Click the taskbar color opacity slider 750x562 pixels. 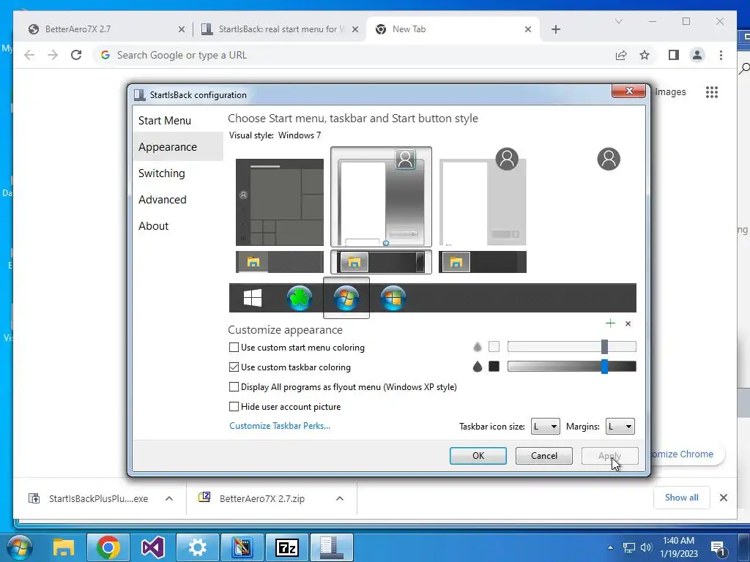(x=571, y=367)
